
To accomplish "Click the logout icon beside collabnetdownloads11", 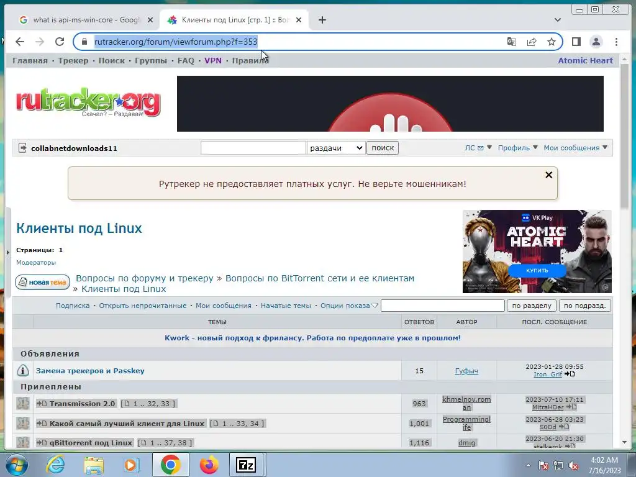I will 23,148.
